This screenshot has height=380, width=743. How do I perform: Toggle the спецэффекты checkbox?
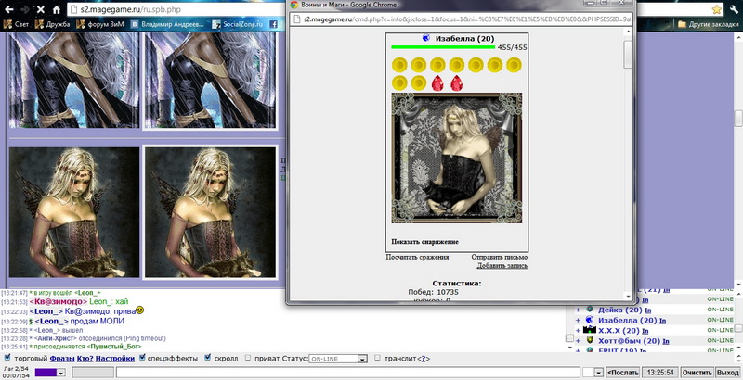coord(142,358)
